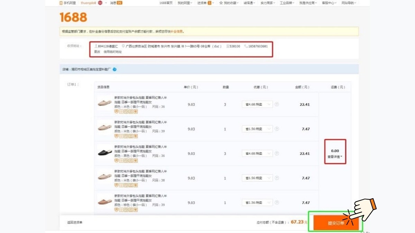Click the 手机阿里 mobile app icon

click(x=62, y=3)
